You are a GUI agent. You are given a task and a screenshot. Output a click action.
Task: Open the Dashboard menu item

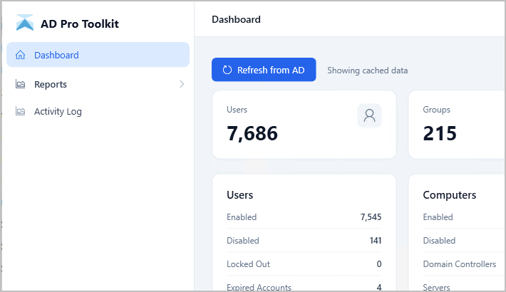pos(56,55)
